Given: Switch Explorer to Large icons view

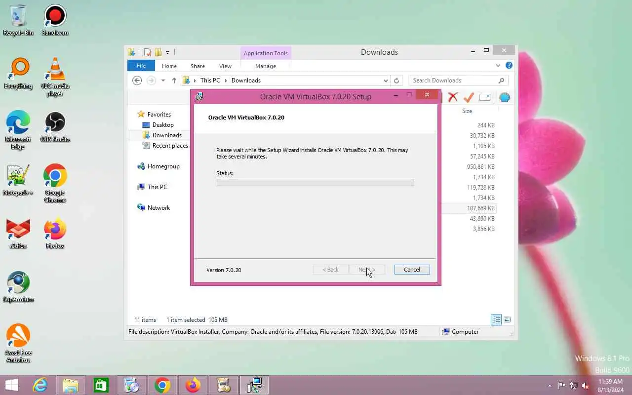Looking at the screenshot, I should (x=507, y=319).
